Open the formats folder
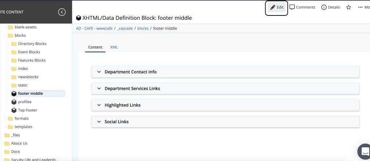The width and height of the screenshot is (370, 161). 21,119
